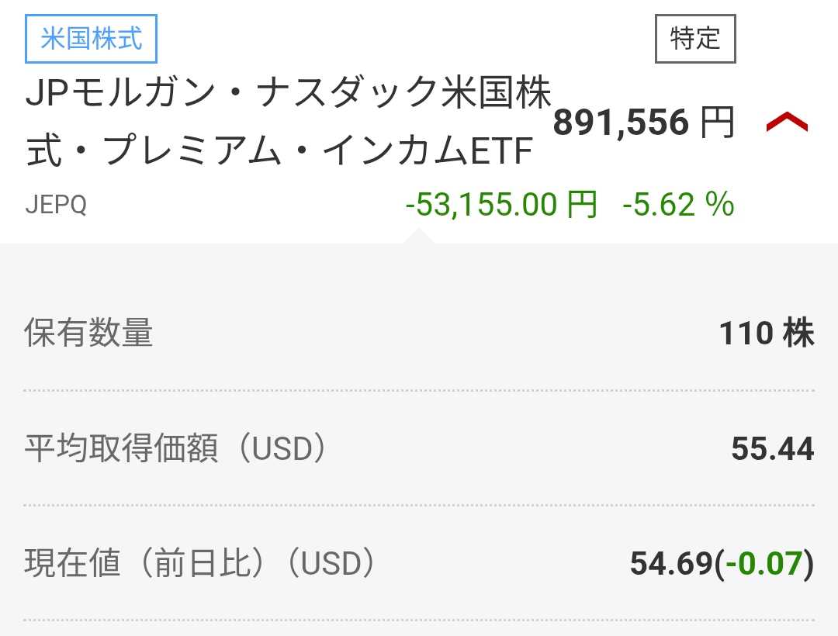This screenshot has width=838, height=636.
Task: Click the 54.69 current price value
Action: [x=670, y=564]
